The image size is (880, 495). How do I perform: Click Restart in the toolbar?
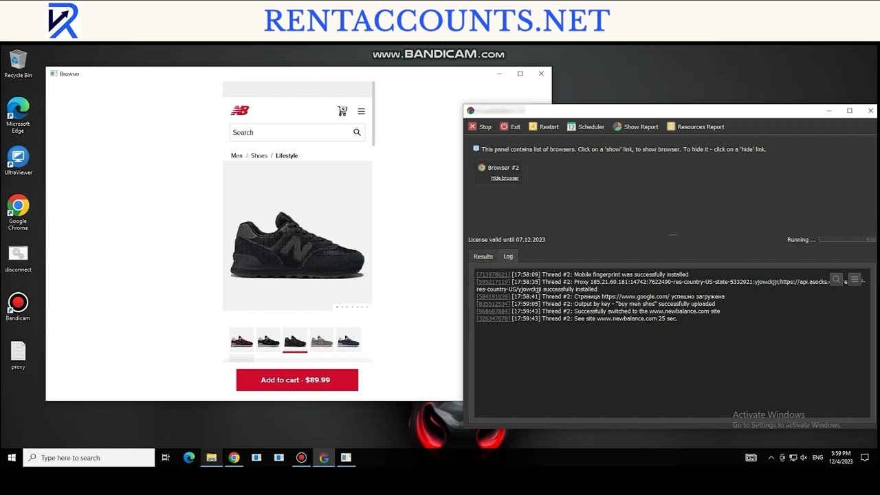point(543,126)
